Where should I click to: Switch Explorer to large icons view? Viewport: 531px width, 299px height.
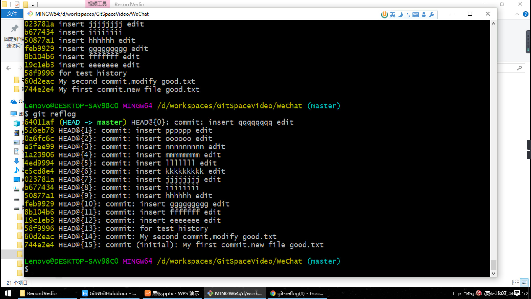click(x=524, y=283)
